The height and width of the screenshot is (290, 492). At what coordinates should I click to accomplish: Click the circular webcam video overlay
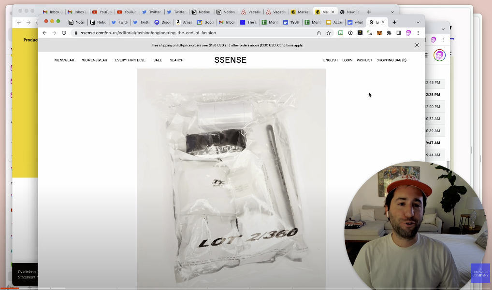[x=416, y=225]
